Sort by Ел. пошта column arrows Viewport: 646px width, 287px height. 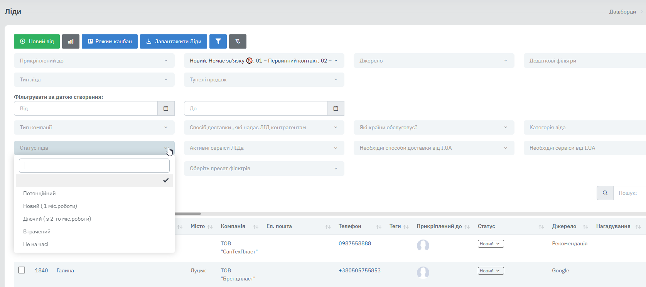(328, 227)
